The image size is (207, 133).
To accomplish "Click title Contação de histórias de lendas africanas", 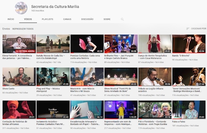I will click(15, 123).
